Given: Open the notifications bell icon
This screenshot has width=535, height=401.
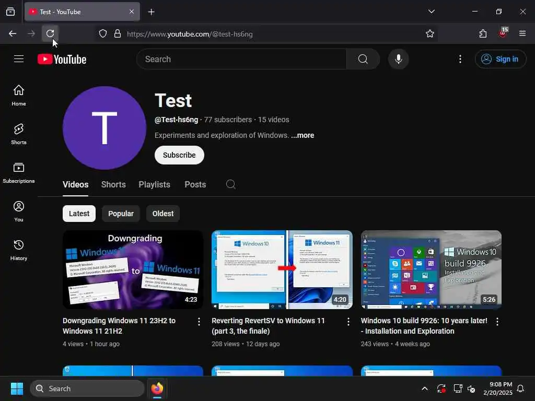Looking at the screenshot, I should click(x=520, y=388).
